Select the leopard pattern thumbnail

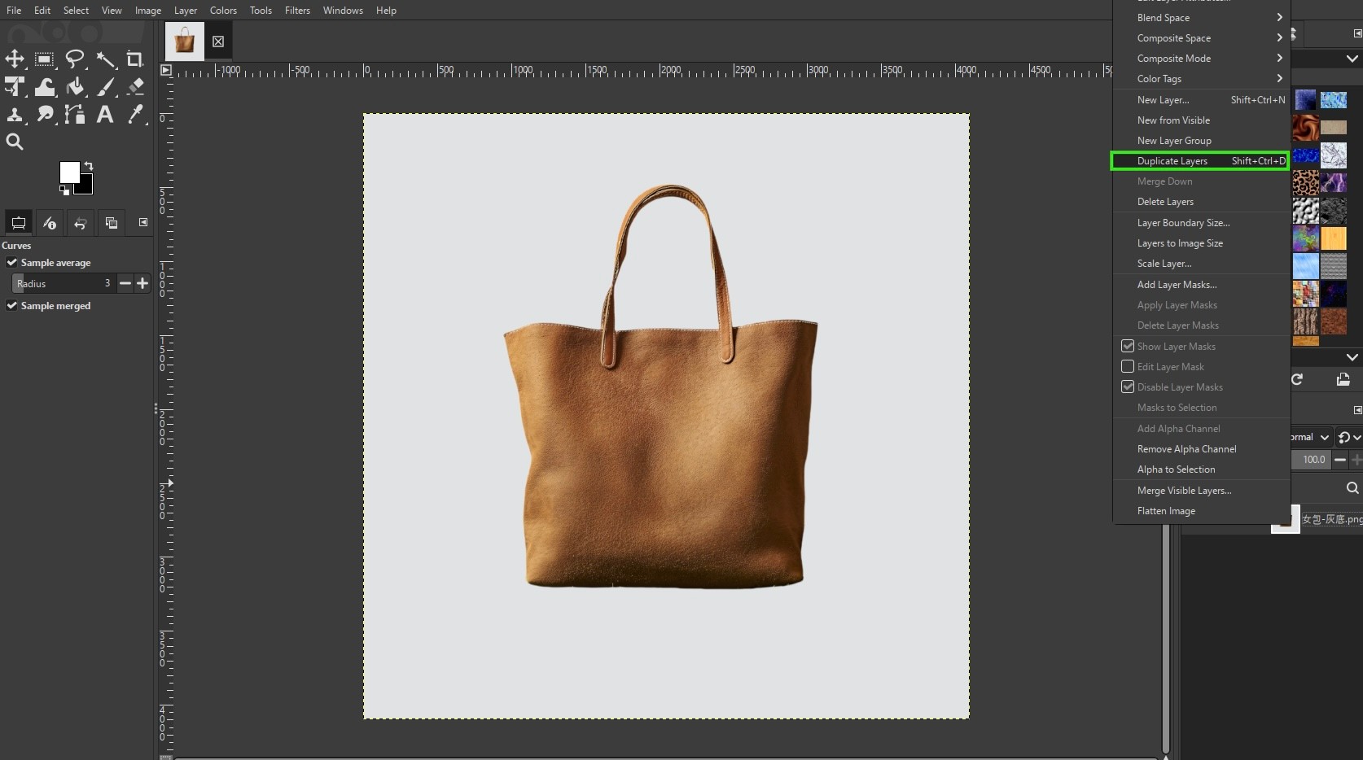pyautogui.click(x=1306, y=183)
